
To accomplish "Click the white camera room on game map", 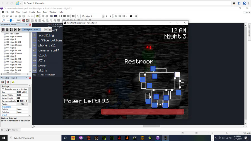I will point(177,74).
